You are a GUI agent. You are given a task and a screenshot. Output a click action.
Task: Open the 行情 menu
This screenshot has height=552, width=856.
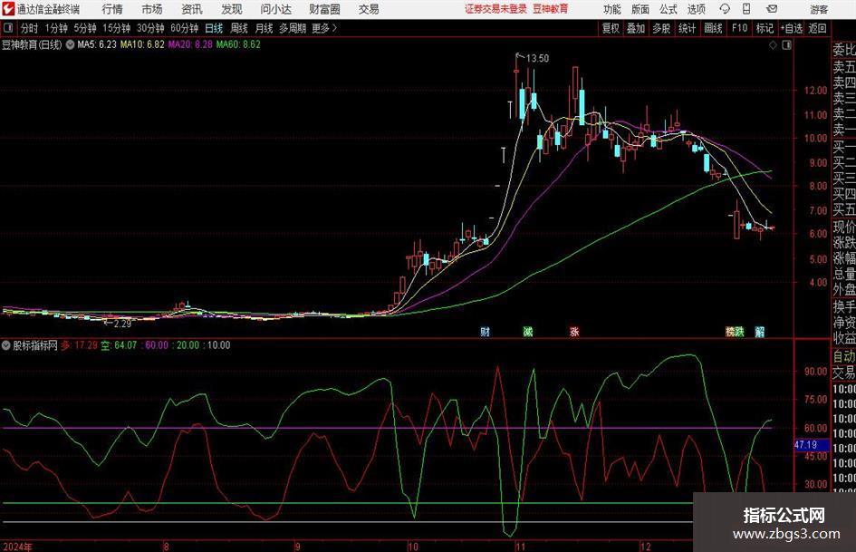[x=112, y=9]
